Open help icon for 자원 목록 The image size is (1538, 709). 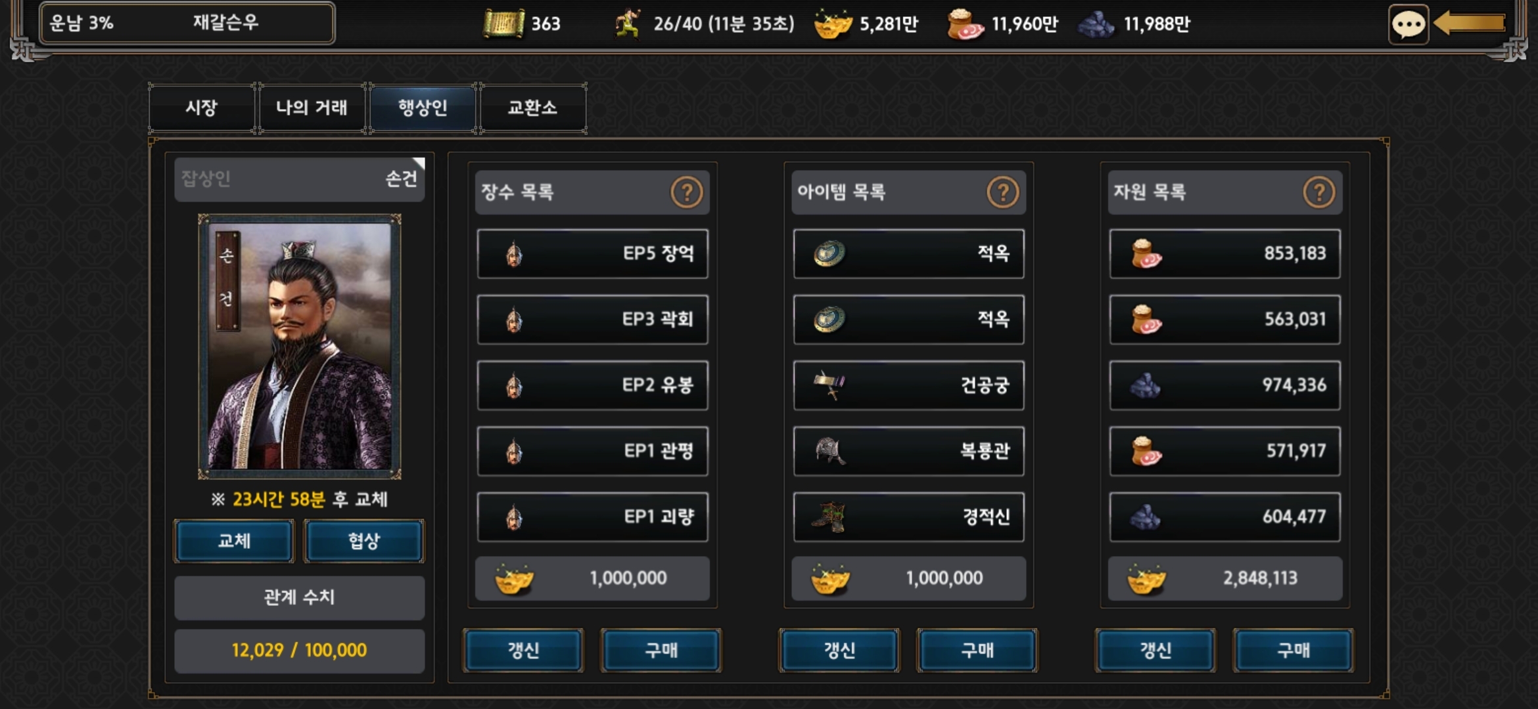(1318, 192)
